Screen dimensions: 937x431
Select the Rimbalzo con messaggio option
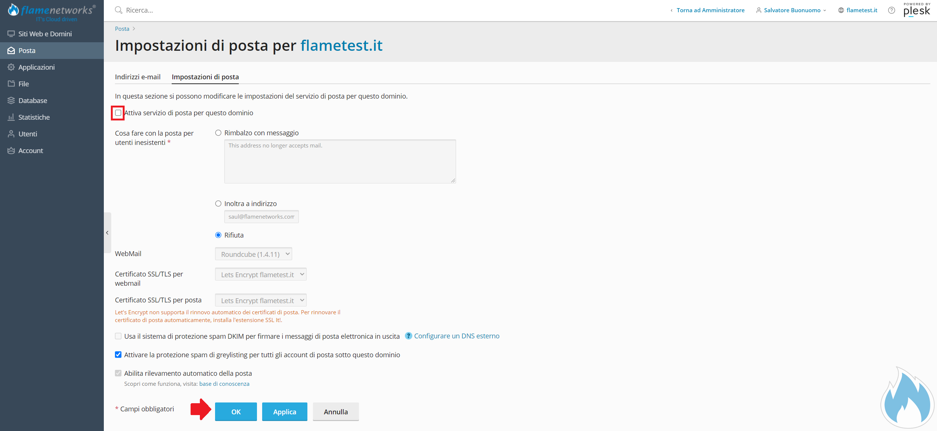click(x=218, y=133)
